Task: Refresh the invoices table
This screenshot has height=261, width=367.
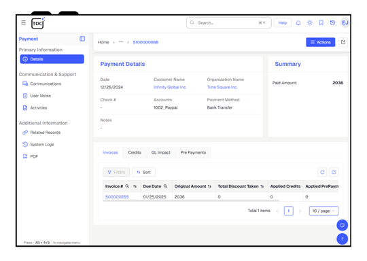Action: coord(322,172)
